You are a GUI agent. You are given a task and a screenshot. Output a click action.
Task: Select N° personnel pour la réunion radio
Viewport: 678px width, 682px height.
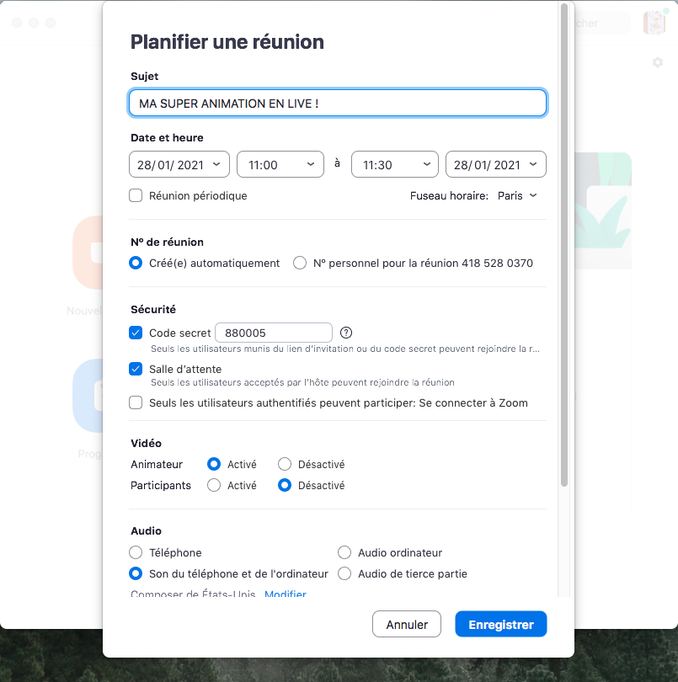pos(300,263)
